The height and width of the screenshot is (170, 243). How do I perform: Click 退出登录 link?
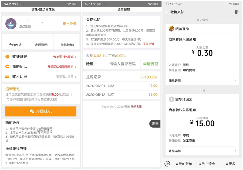click(70, 24)
